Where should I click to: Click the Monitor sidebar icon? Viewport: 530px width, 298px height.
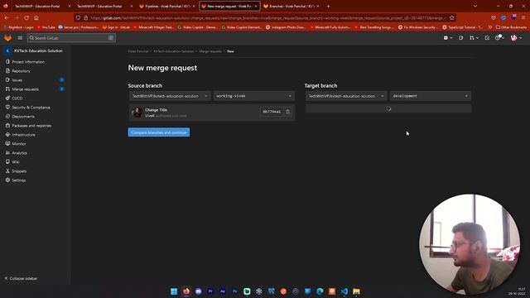pos(7,143)
